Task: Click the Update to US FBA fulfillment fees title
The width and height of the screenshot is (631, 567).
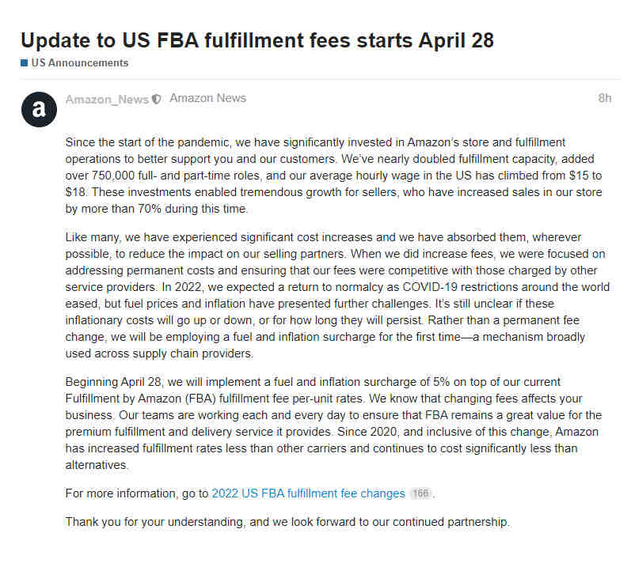Action: tap(257, 40)
